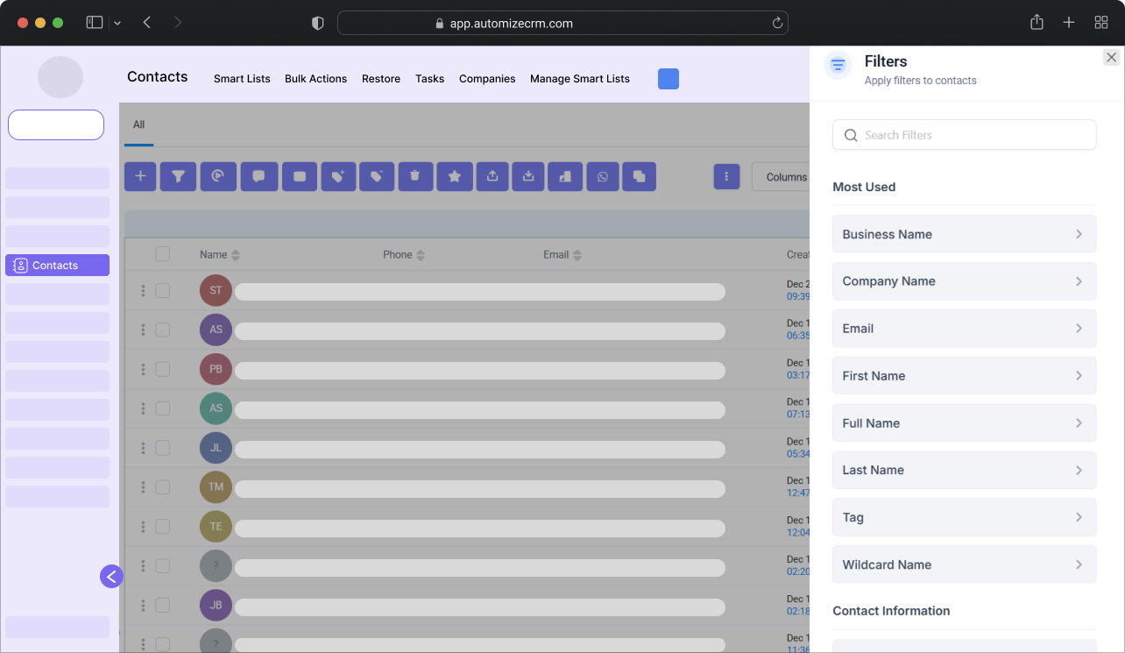This screenshot has width=1125, height=653.
Task: Select the checkbox for contact PB
Action: coord(163,369)
